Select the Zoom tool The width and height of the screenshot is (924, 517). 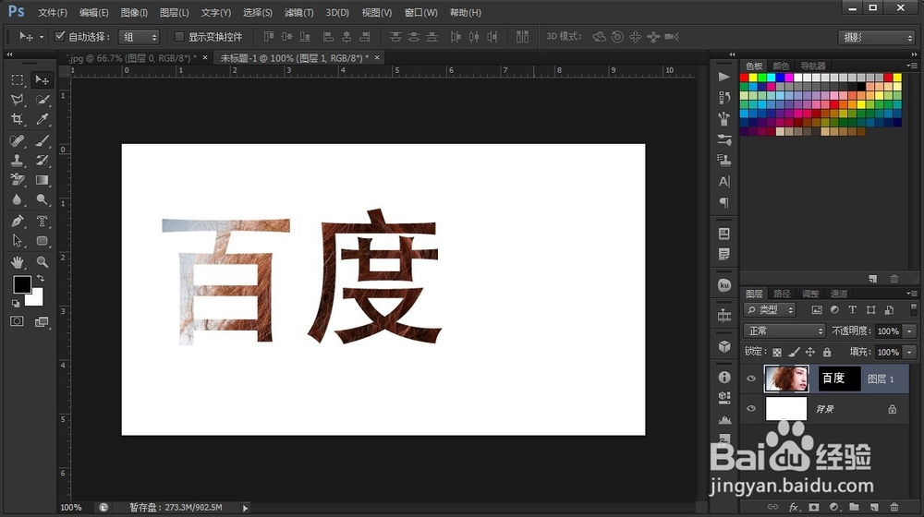pos(42,261)
